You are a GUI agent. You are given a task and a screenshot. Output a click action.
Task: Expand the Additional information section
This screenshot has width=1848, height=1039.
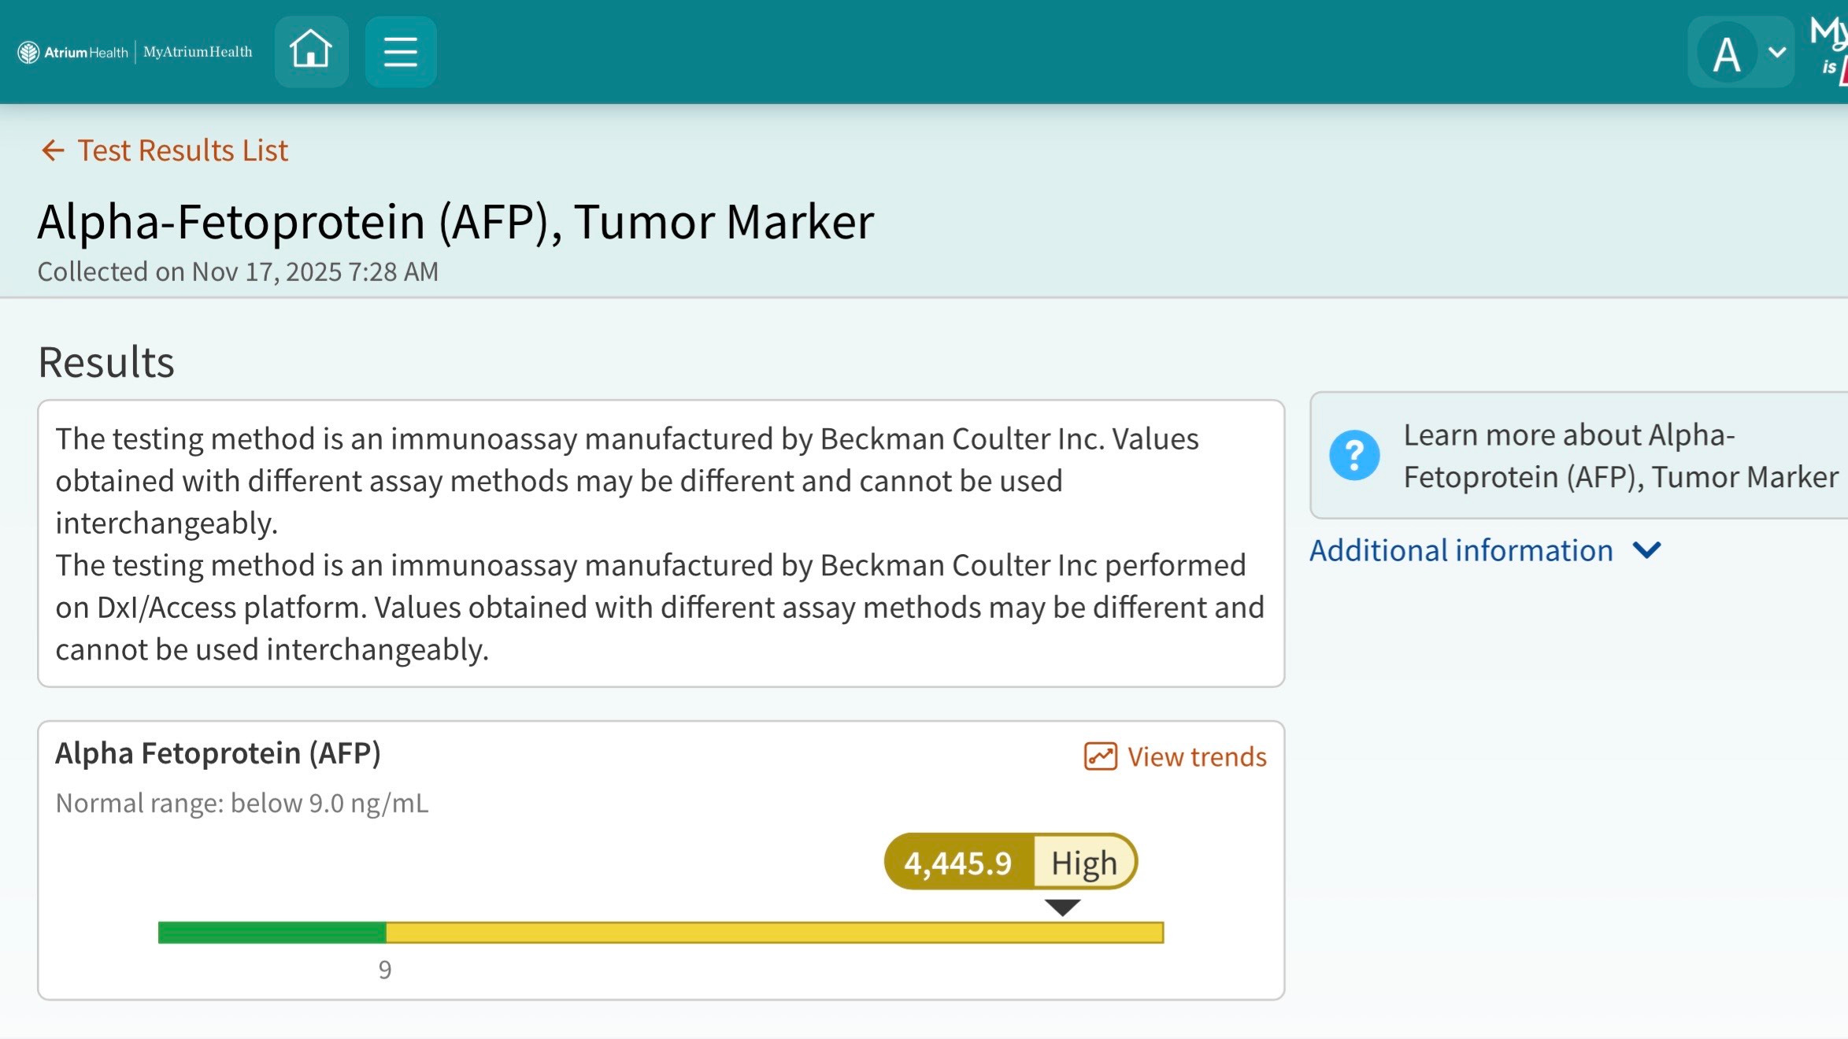coord(1461,550)
